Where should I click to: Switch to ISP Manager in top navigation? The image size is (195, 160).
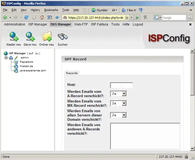point(38,24)
